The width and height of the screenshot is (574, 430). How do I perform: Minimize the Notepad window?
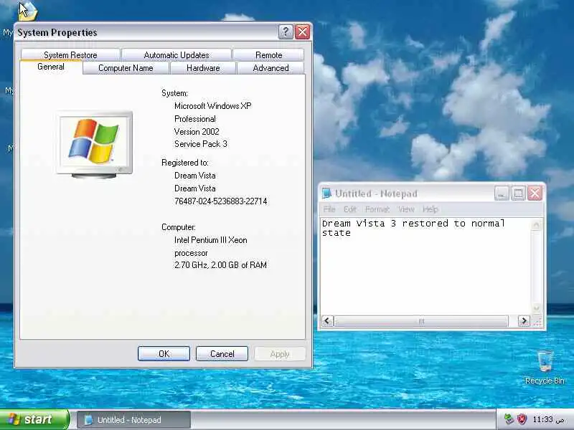(502, 193)
